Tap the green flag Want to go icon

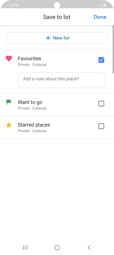pos(9,102)
